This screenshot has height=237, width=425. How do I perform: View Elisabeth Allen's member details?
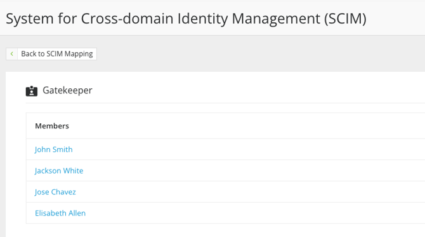(60, 213)
